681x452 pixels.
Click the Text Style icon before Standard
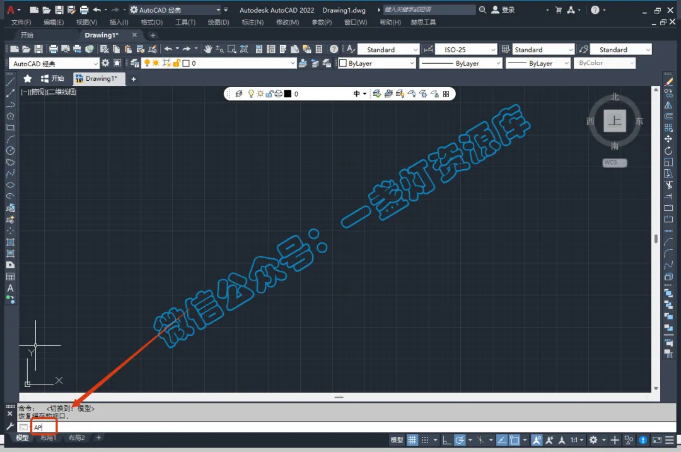point(351,49)
